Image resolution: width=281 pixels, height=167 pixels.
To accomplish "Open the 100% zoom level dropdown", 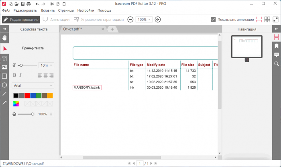I will pos(144,19).
